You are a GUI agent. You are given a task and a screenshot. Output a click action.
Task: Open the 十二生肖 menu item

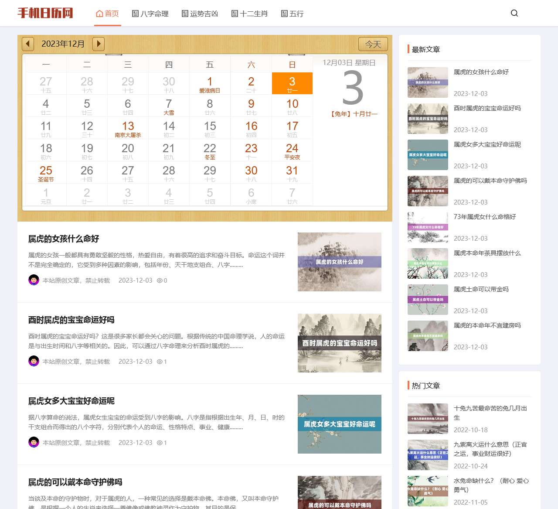pos(250,14)
